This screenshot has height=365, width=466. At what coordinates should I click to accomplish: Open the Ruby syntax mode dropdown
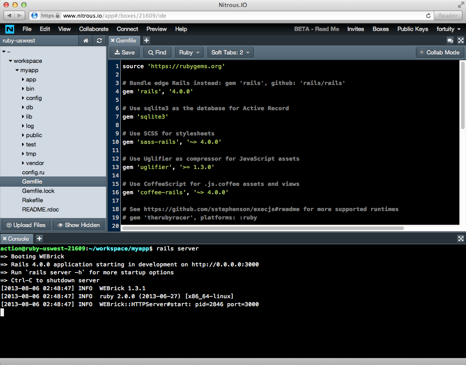[189, 52]
